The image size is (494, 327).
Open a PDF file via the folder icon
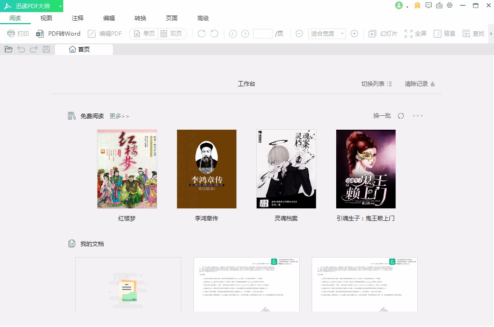coord(8,50)
